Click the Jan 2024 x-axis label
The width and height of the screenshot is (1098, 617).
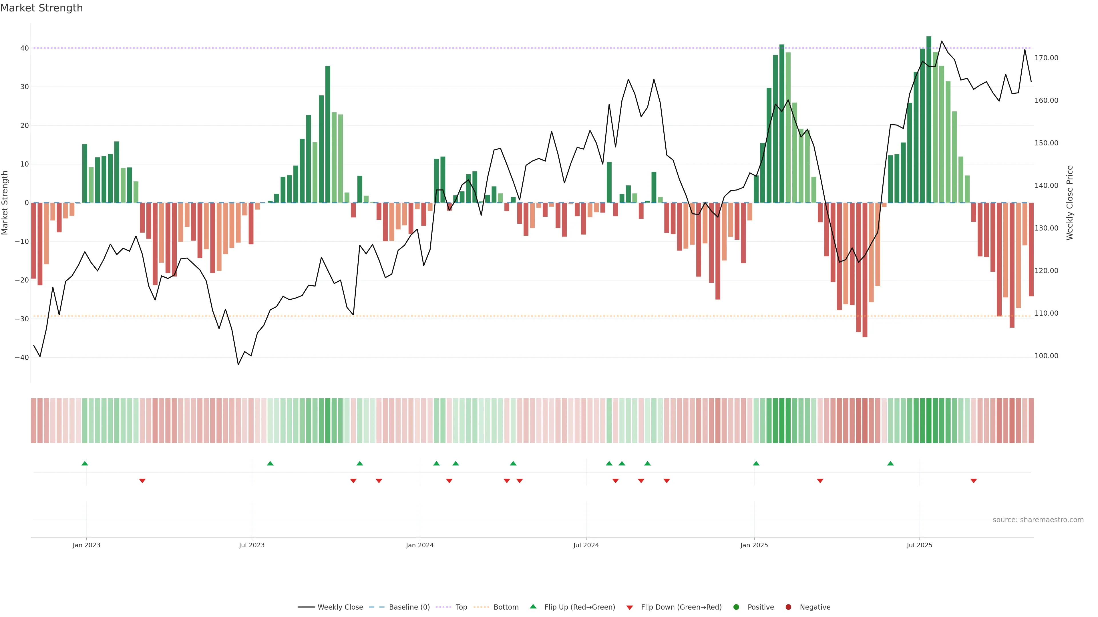click(419, 545)
